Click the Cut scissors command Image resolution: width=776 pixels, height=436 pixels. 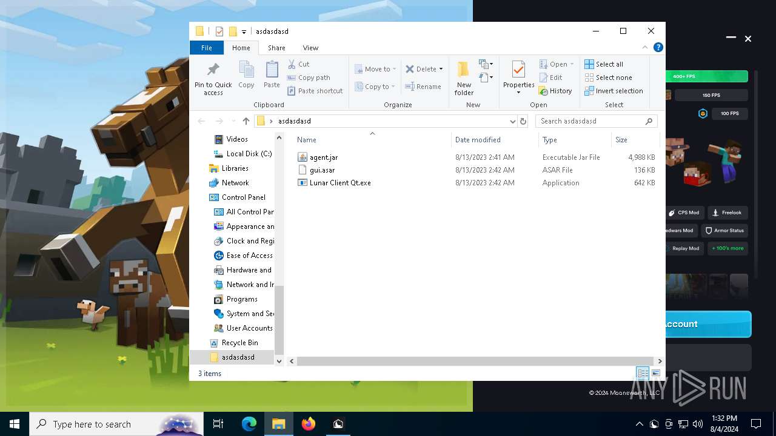[298, 64]
